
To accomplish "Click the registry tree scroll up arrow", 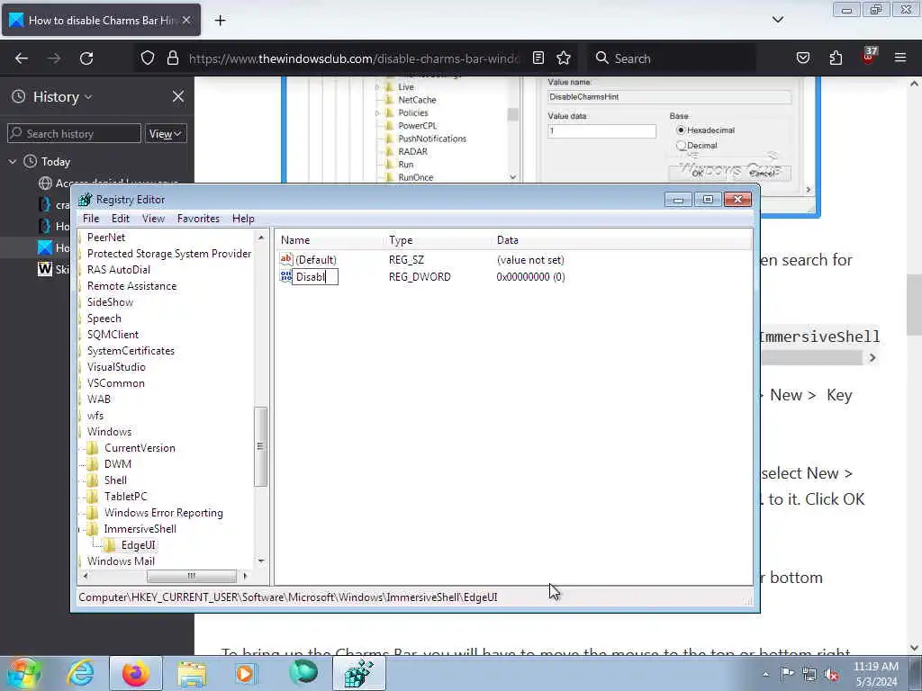I will pyautogui.click(x=261, y=238).
